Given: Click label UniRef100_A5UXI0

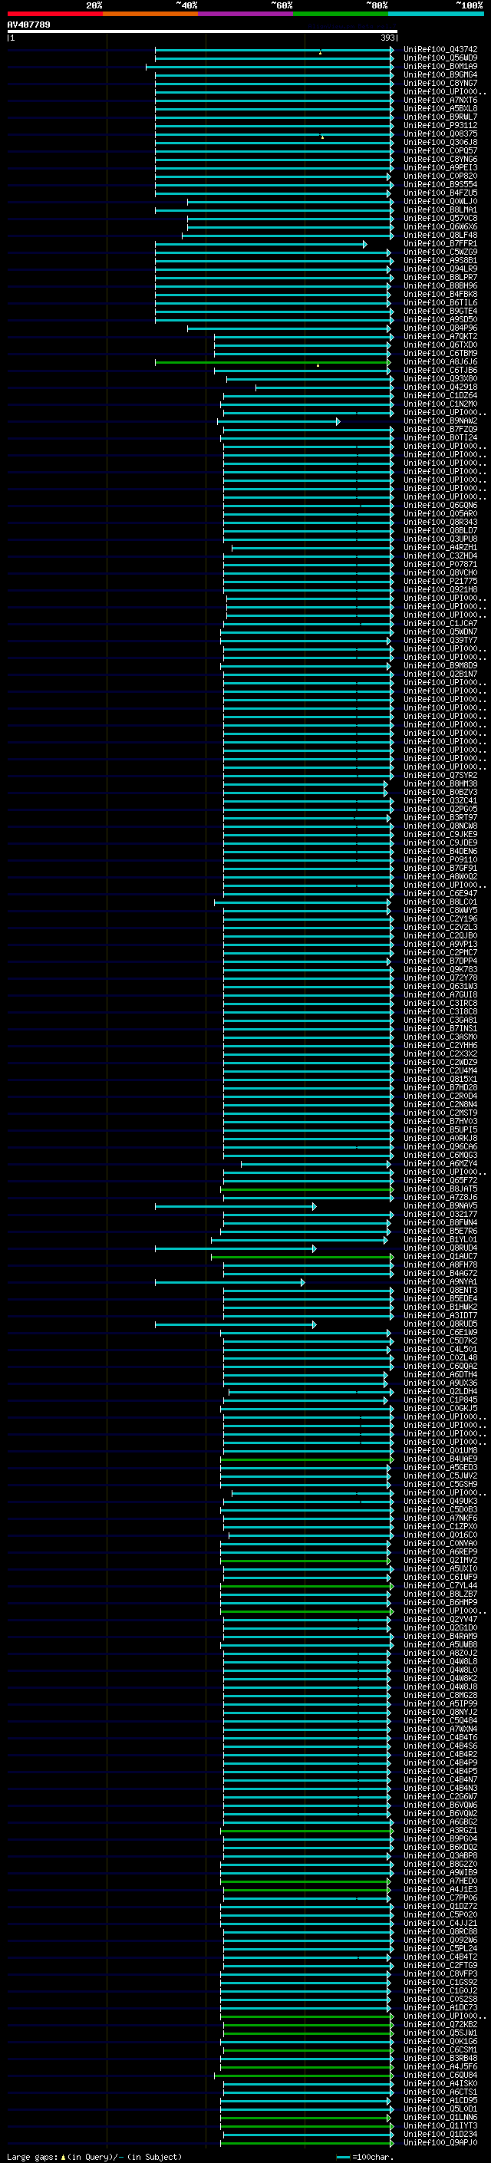Looking at the screenshot, I should click(x=440, y=1568).
